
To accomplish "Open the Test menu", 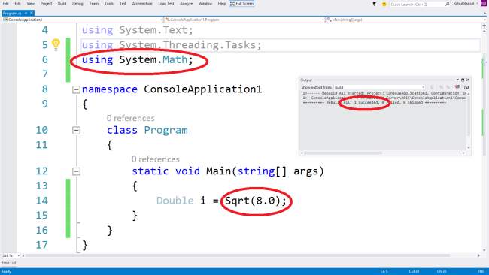I will [123, 4].
